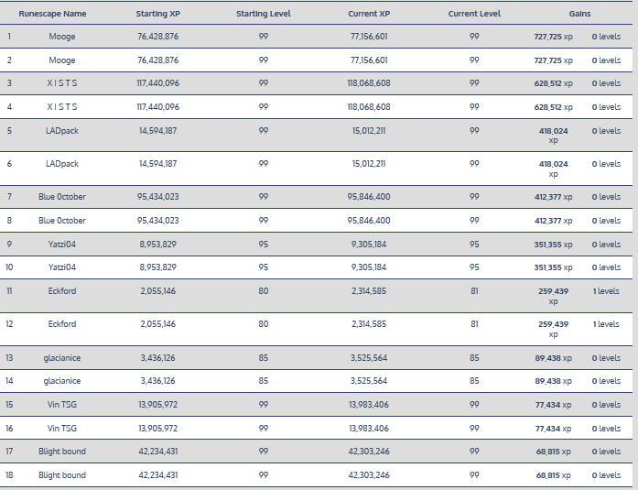
Task: Select 727,725 xp gain in row 2
Action: [553, 60]
